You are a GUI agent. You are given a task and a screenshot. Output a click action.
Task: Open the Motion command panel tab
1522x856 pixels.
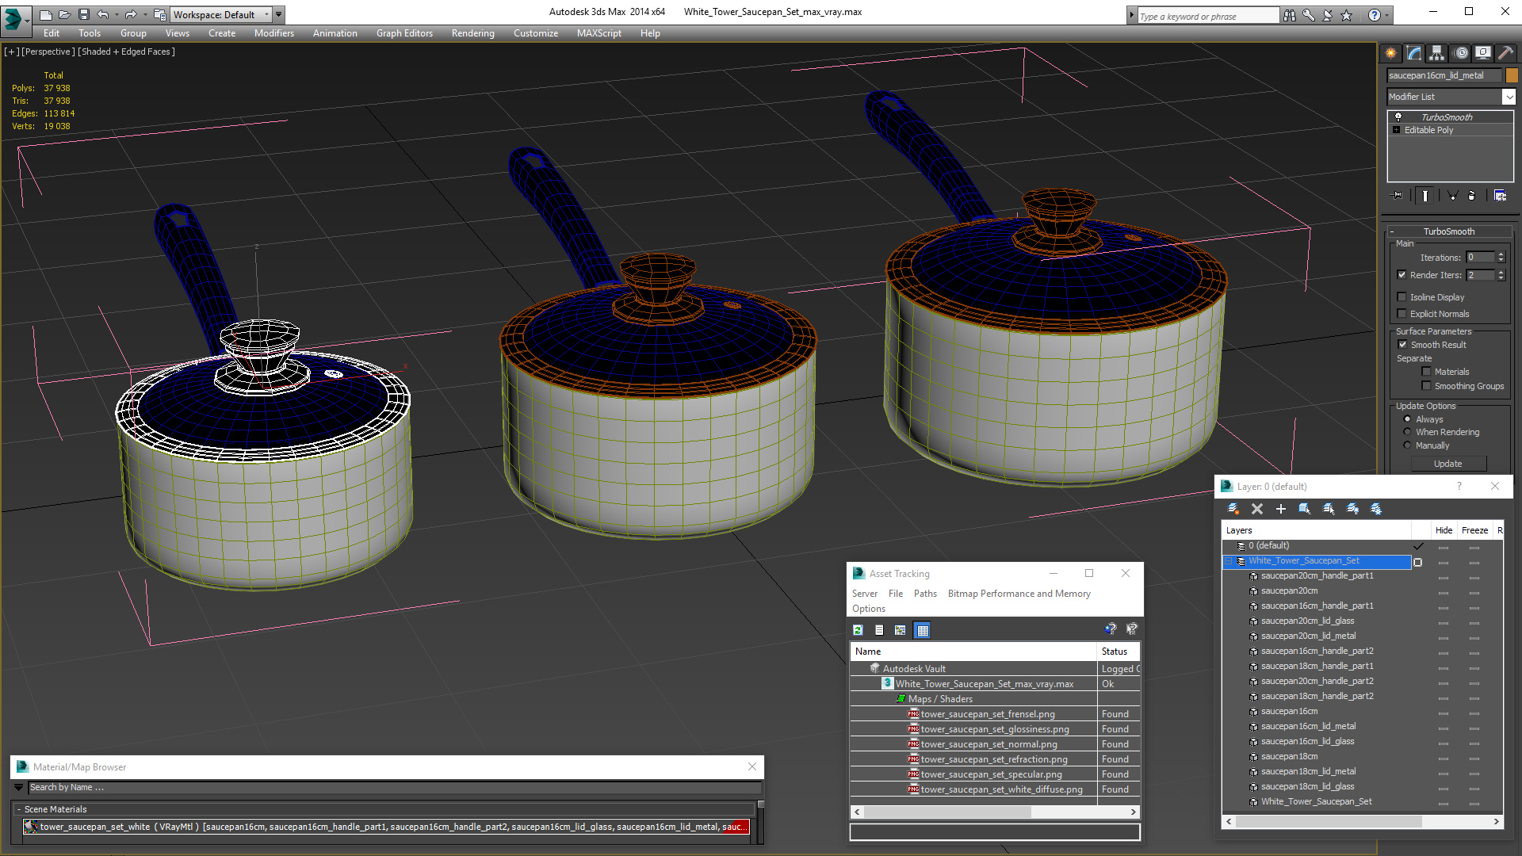point(1461,53)
